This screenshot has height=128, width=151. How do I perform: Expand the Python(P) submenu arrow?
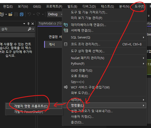tap(144, 63)
